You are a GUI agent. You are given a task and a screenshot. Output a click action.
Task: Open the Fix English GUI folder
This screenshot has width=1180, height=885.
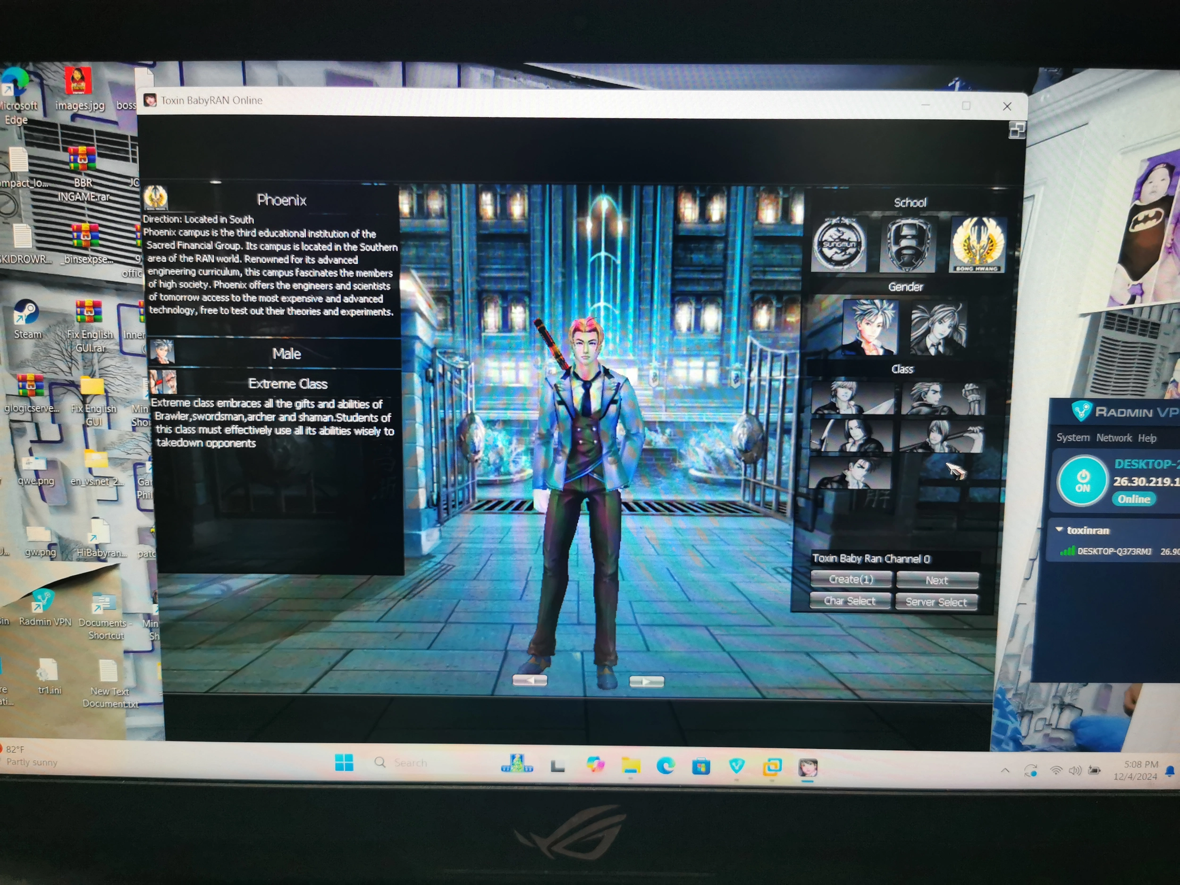tap(93, 401)
